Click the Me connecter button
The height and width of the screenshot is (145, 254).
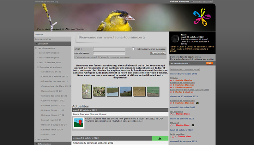(x=158, y=53)
